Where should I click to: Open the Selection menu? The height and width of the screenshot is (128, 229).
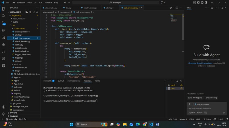[21, 3]
